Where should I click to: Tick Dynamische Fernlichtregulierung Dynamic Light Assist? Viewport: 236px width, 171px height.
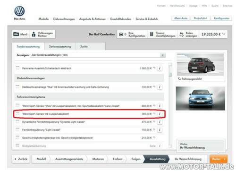[x=17, y=121]
